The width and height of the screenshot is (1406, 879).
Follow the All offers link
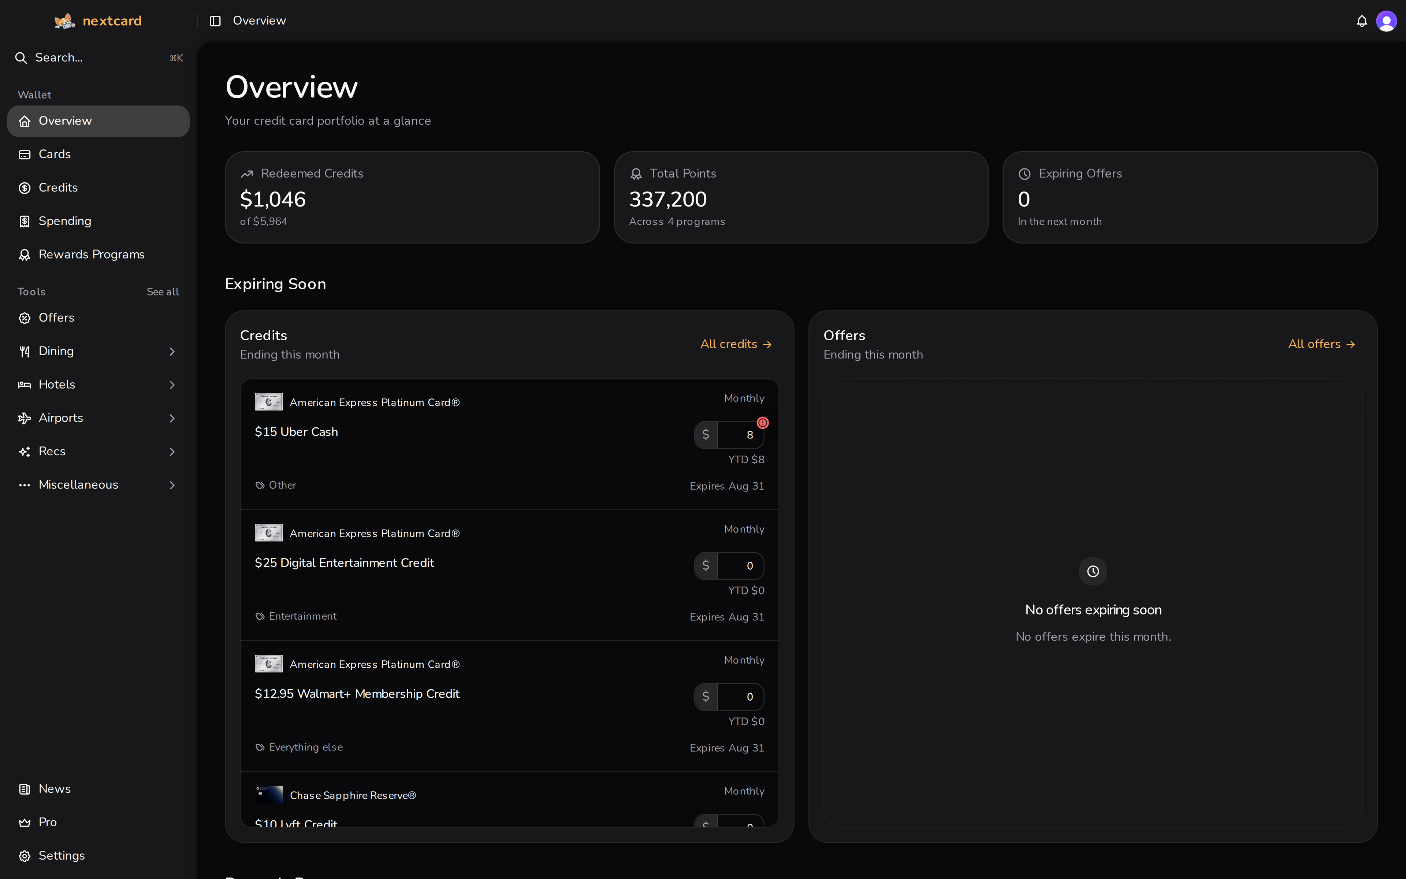(x=1322, y=344)
